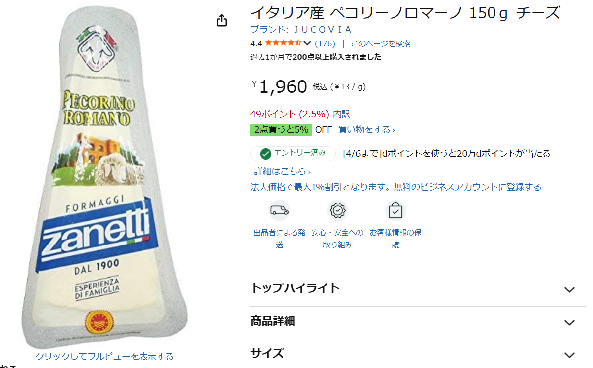This screenshot has height=368, width=593.
Task: Open the points 内訳 breakdown link
Action: pos(341,114)
